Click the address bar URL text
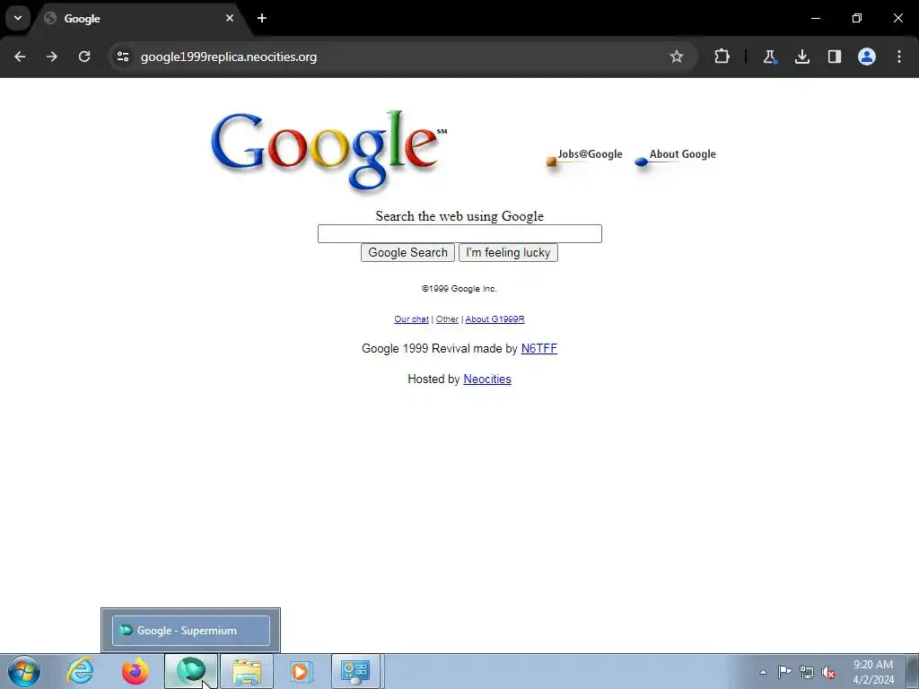The image size is (919, 689). point(229,57)
